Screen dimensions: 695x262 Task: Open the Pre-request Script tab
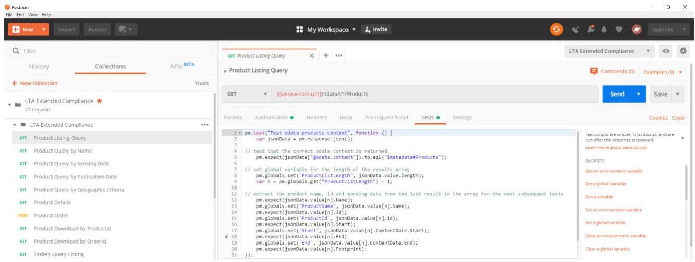(x=387, y=118)
